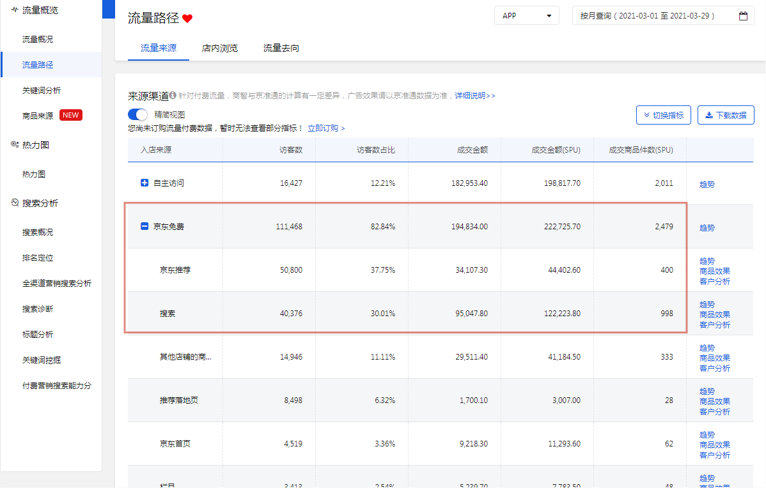
Task: Click the 切换指标 button
Action: click(664, 115)
